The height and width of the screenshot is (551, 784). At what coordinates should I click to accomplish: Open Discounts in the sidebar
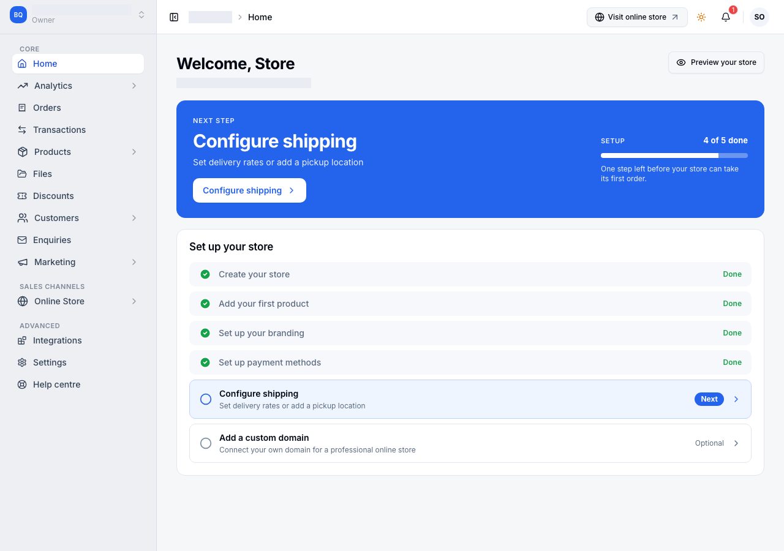(x=78, y=196)
